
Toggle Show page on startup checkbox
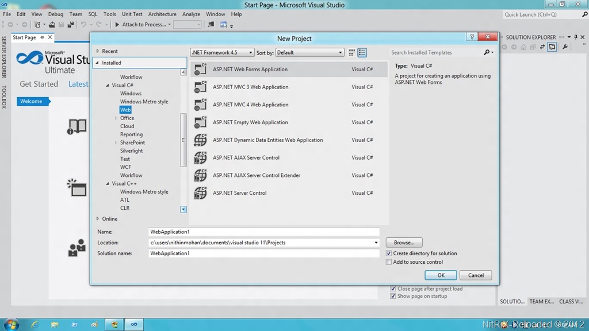point(393,297)
